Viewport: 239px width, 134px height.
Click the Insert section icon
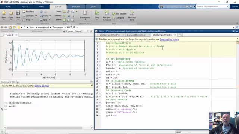(x=64, y=12)
